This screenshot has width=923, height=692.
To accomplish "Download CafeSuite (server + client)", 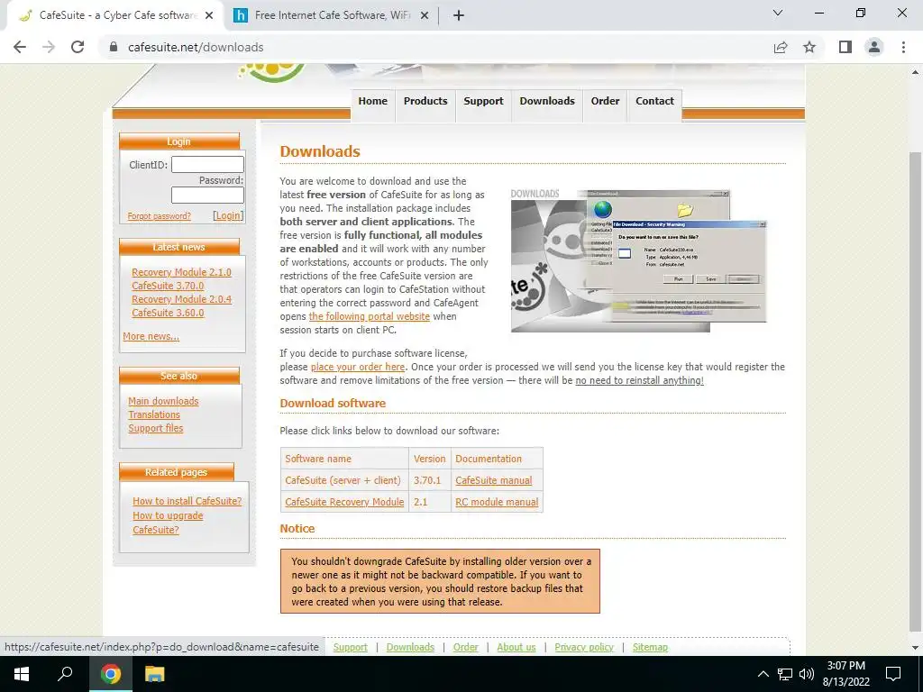I will point(343,481).
